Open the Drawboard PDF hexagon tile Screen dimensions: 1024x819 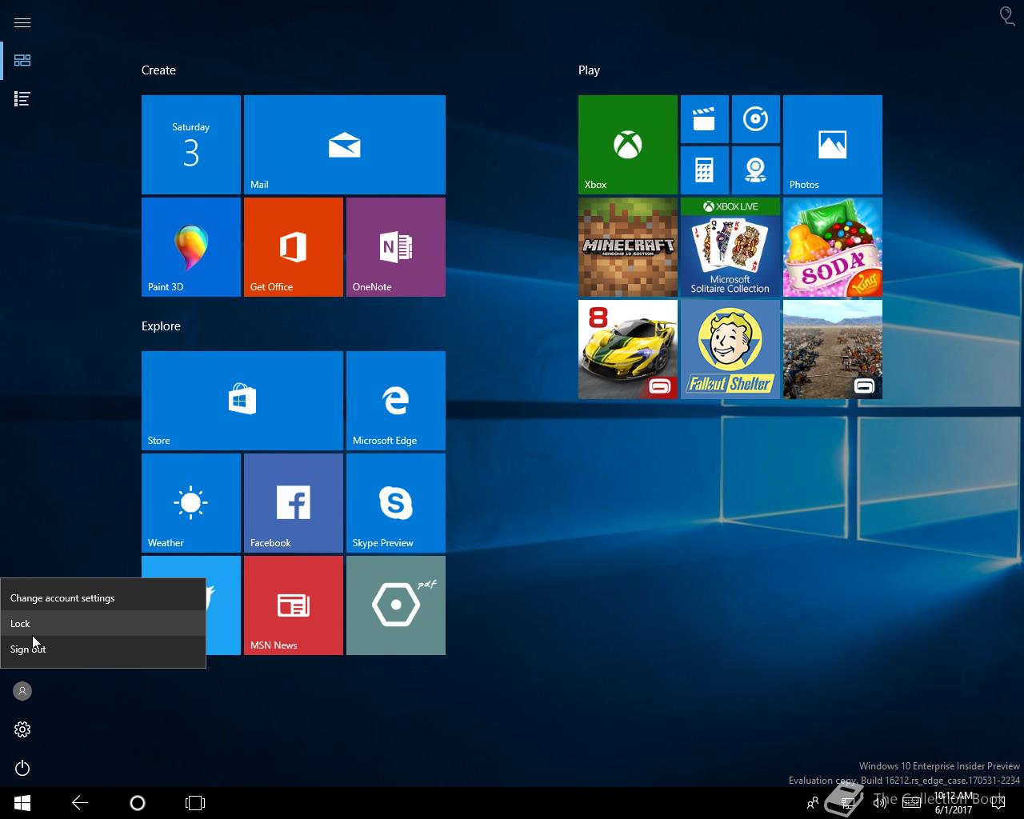click(x=396, y=605)
